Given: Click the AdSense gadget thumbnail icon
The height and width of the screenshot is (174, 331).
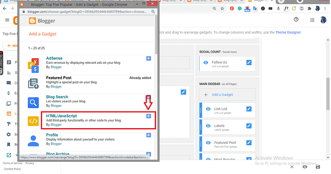Looking at the screenshot, I should point(33,66).
